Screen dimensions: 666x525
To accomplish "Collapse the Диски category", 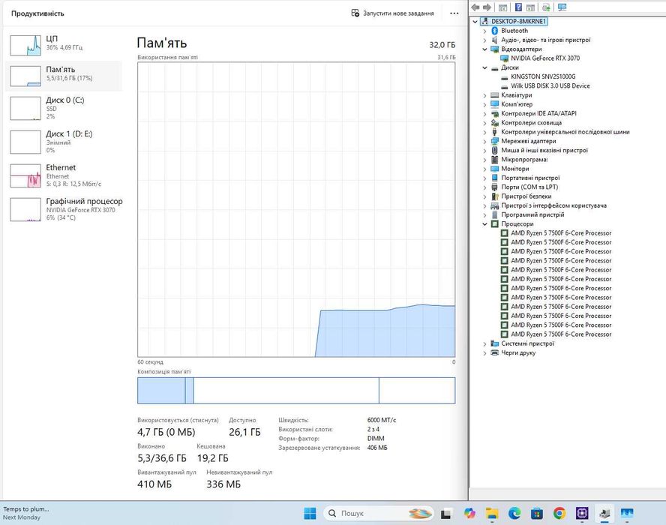I will coord(484,67).
